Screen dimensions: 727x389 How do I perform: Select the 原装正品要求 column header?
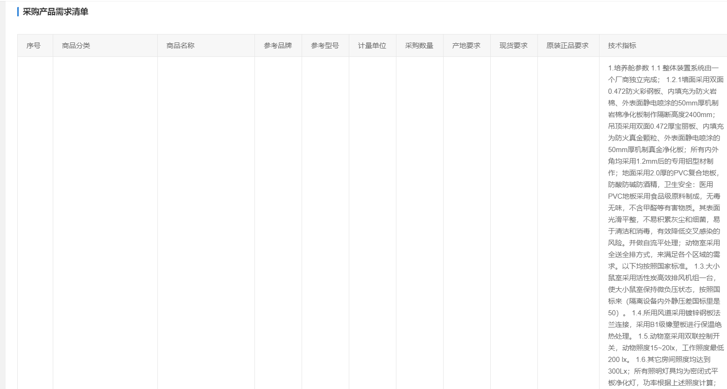pyautogui.click(x=568, y=46)
